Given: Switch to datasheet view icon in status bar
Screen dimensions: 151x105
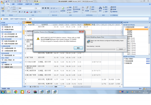Looking at the screenshot, I should point(144,89).
